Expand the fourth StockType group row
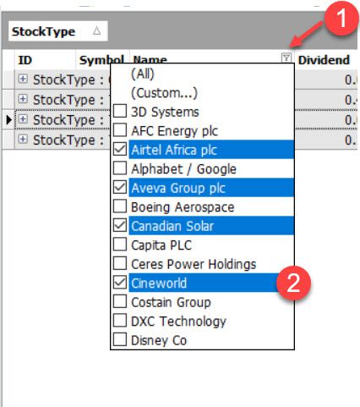Image resolution: width=360 pixels, height=407 pixels. [x=23, y=139]
